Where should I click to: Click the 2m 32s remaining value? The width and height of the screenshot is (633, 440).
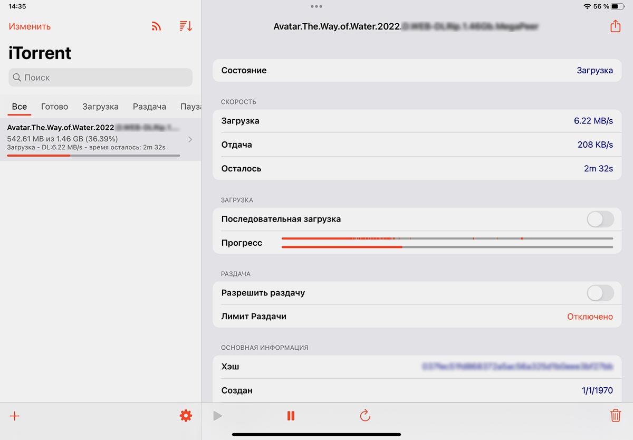(x=598, y=169)
